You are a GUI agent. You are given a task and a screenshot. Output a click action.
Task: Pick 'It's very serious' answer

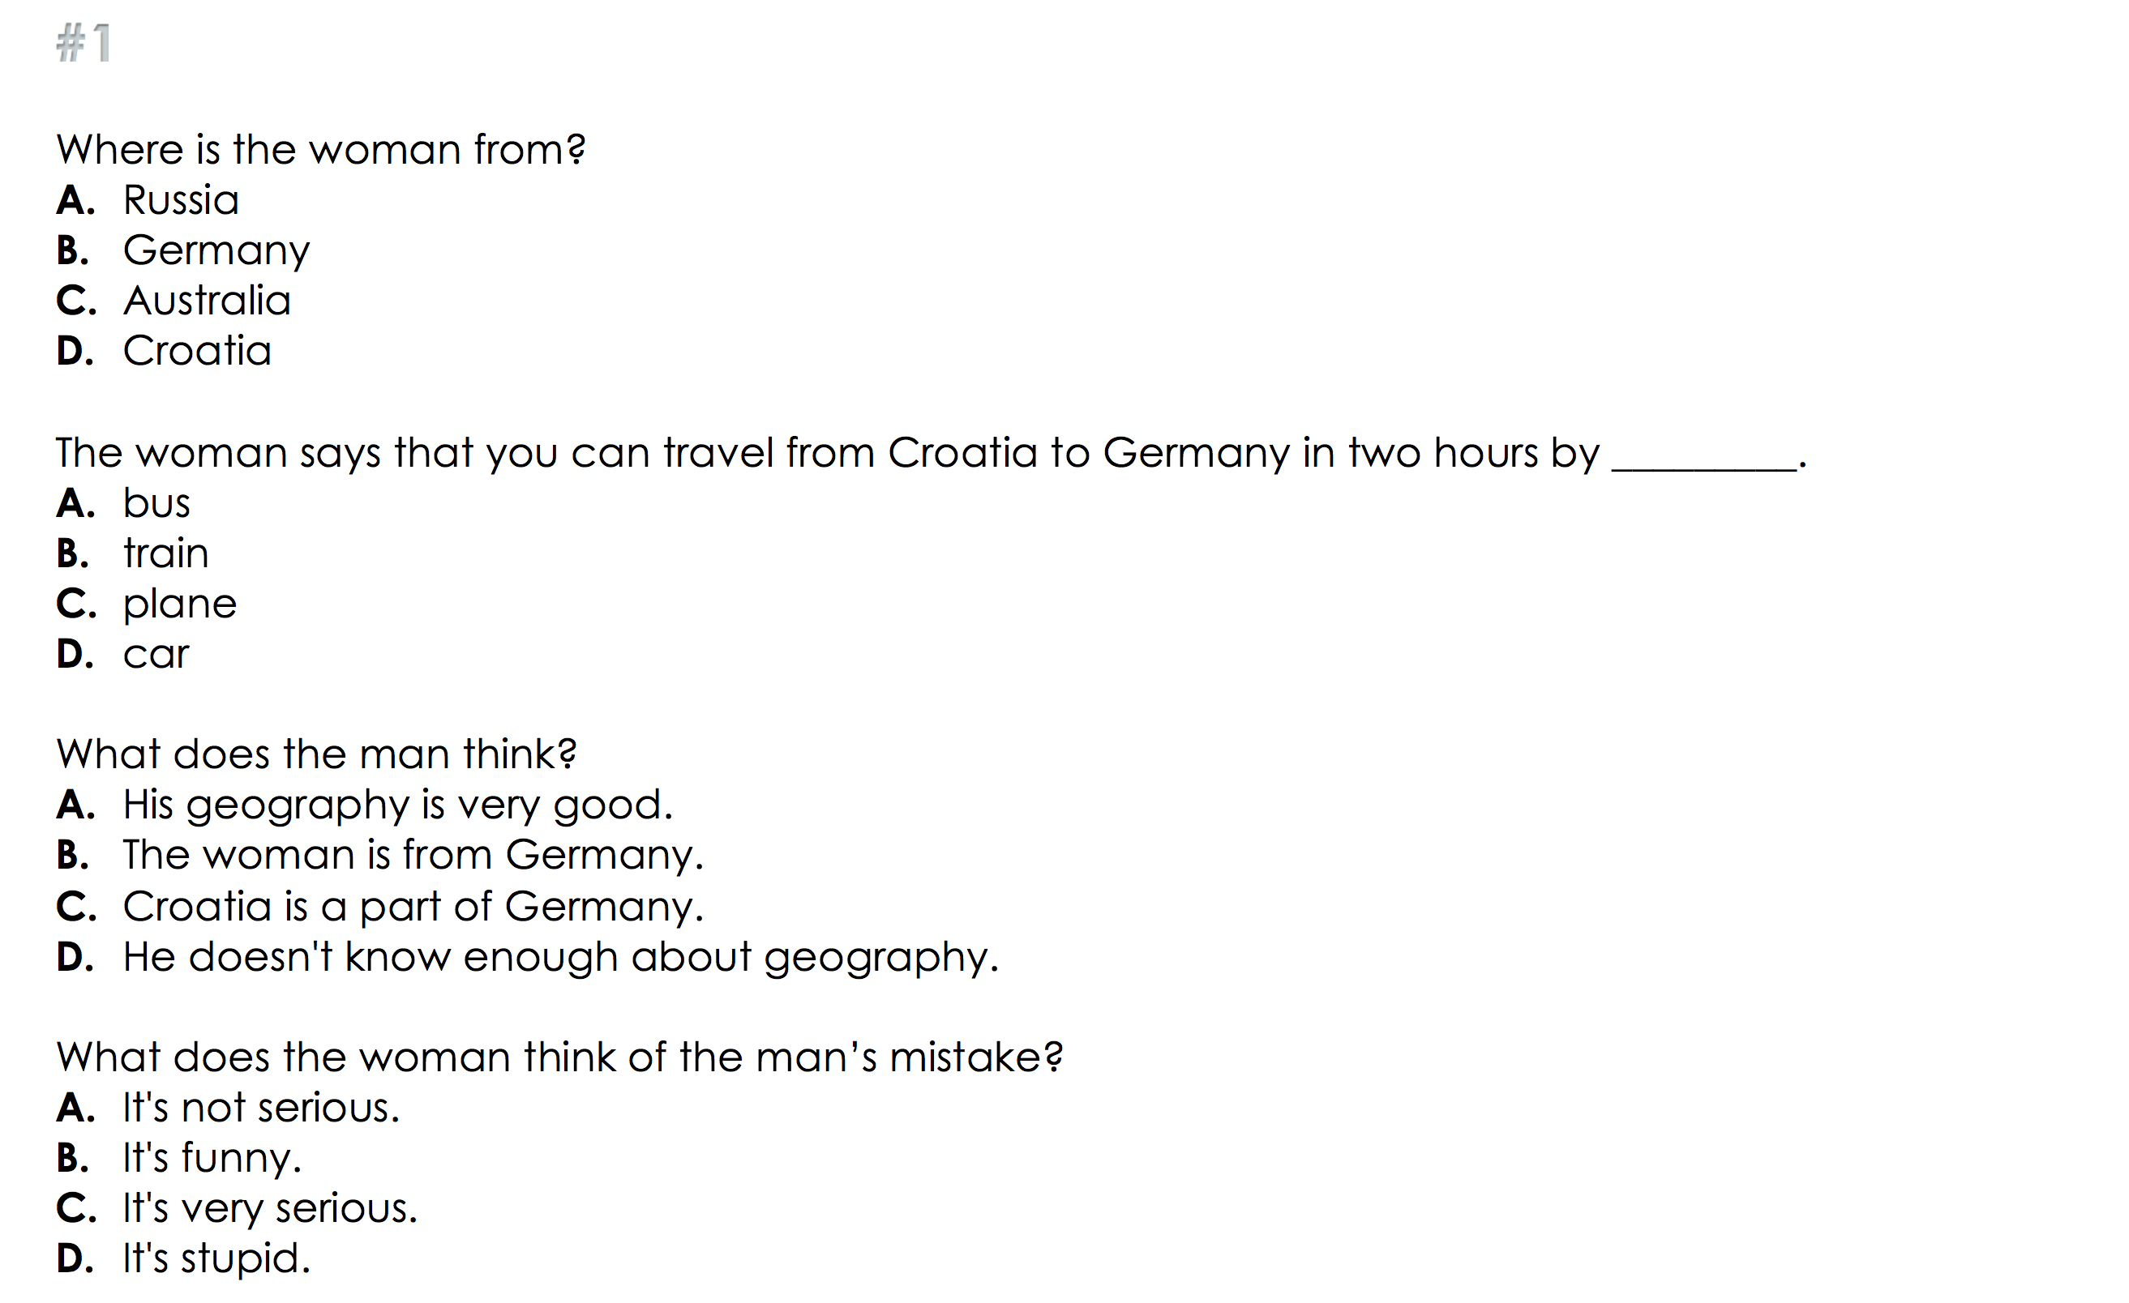(x=270, y=1209)
